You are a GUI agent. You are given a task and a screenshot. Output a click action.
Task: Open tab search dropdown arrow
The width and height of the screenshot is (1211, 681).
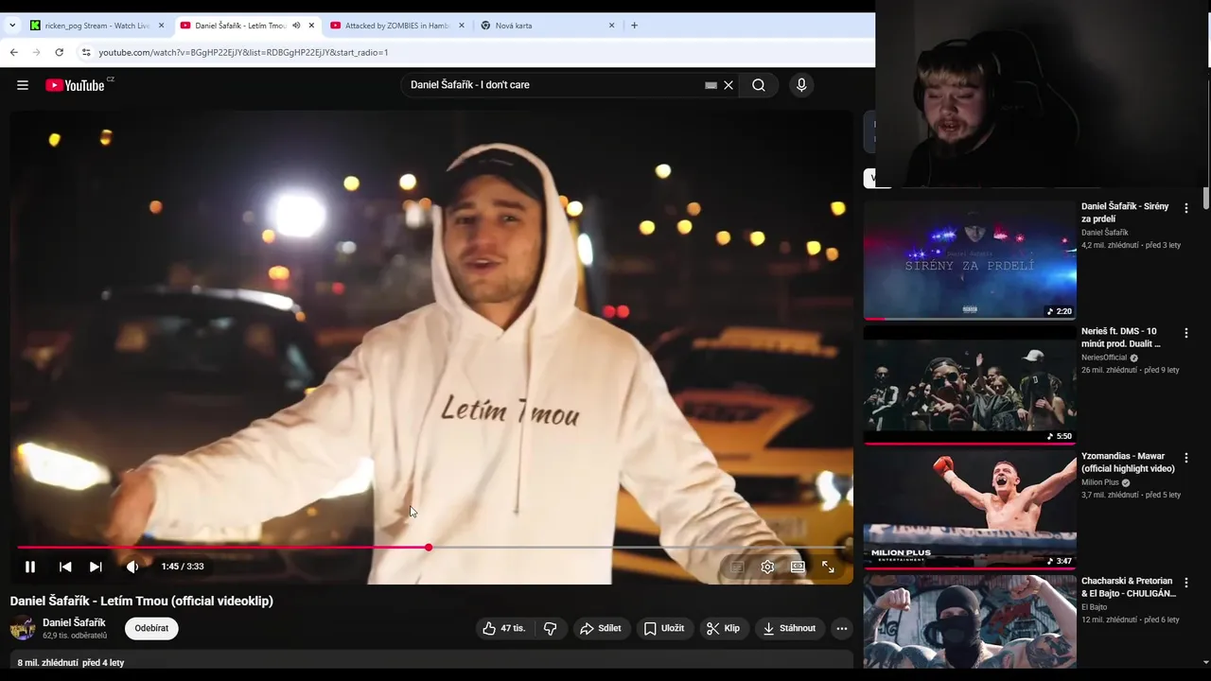tap(12, 26)
